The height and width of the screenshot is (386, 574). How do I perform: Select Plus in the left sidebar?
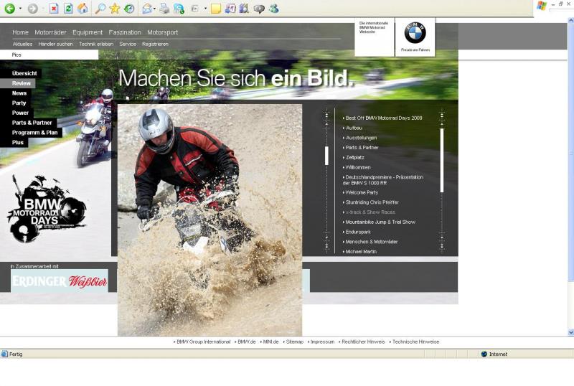click(x=17, y=143)
